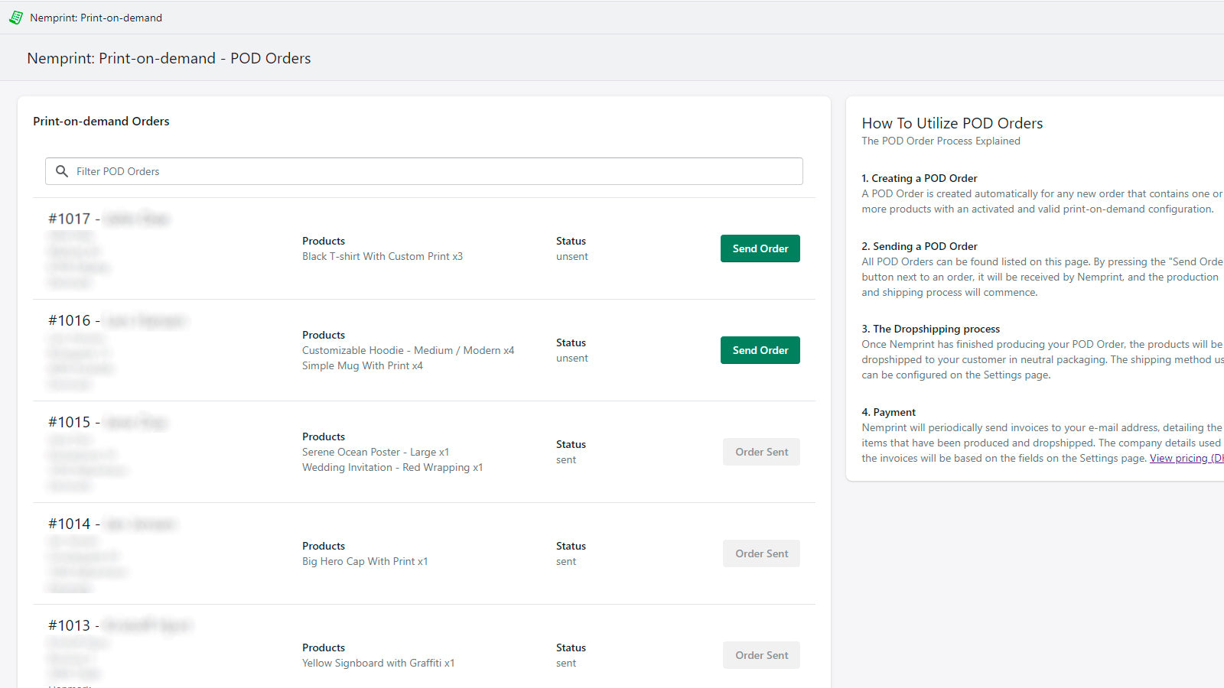The height and width of the screenshot is (688, 1224).
Task: Click the 1. Creating a POD Order heading
Action: [920, 178]
